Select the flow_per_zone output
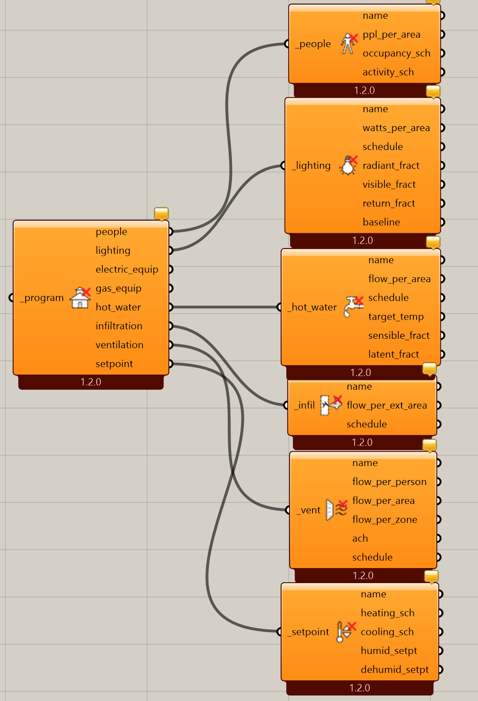The height and width of the screenshot is (701, 478). tap(385, 519)
